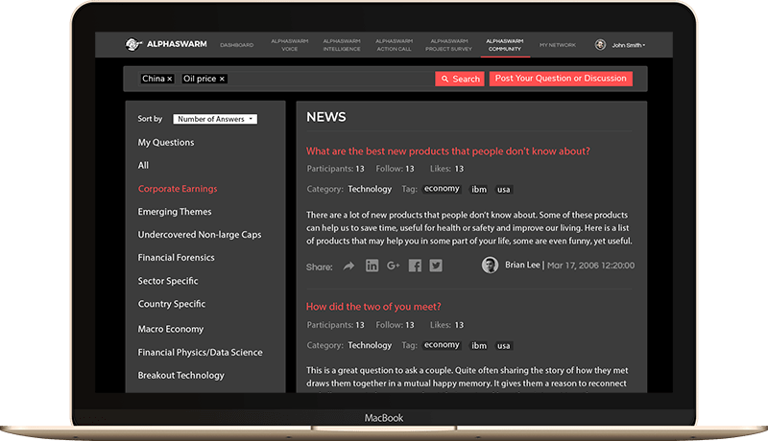
Task: Click the economy tag in second post
Action: coord(442,345)
